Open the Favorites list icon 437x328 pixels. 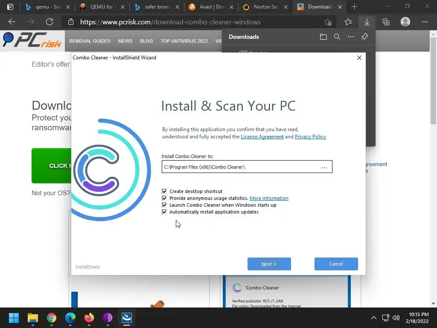point(348,22)
